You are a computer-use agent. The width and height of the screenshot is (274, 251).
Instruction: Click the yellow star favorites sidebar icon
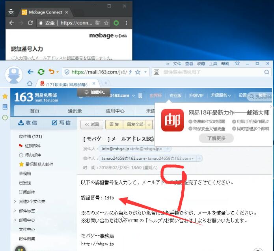(x=5, y=96)
